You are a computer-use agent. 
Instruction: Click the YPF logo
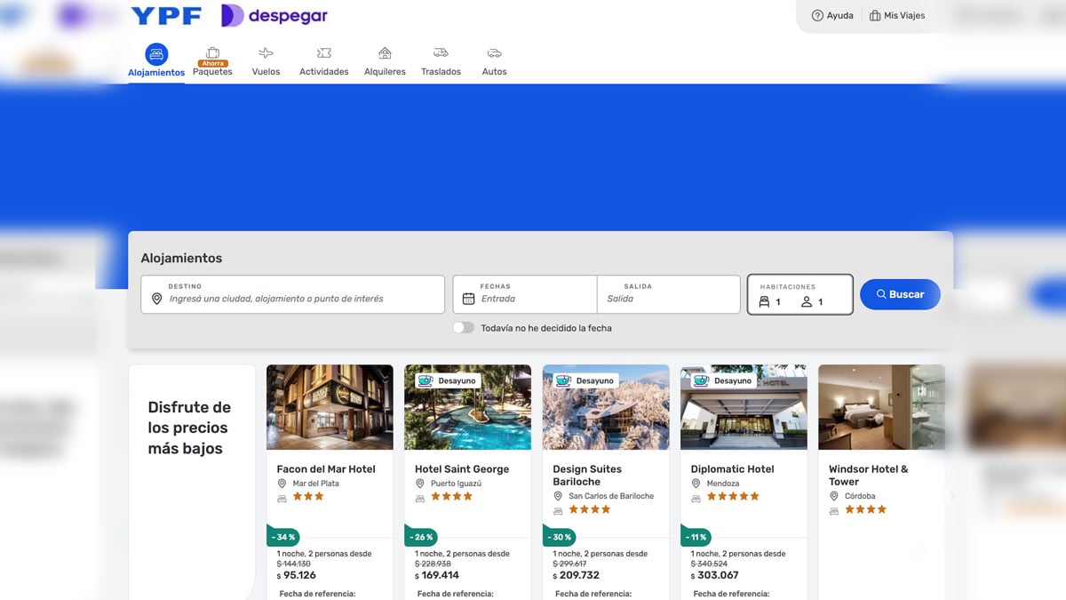click(x=166, y=16)
